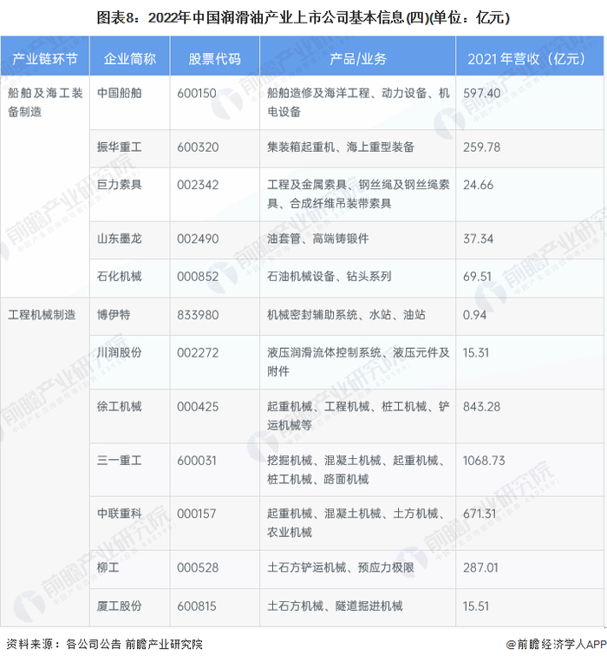607x662 pixels.
Task: Click stock code 002490
Action: click(x=198, y=239)
